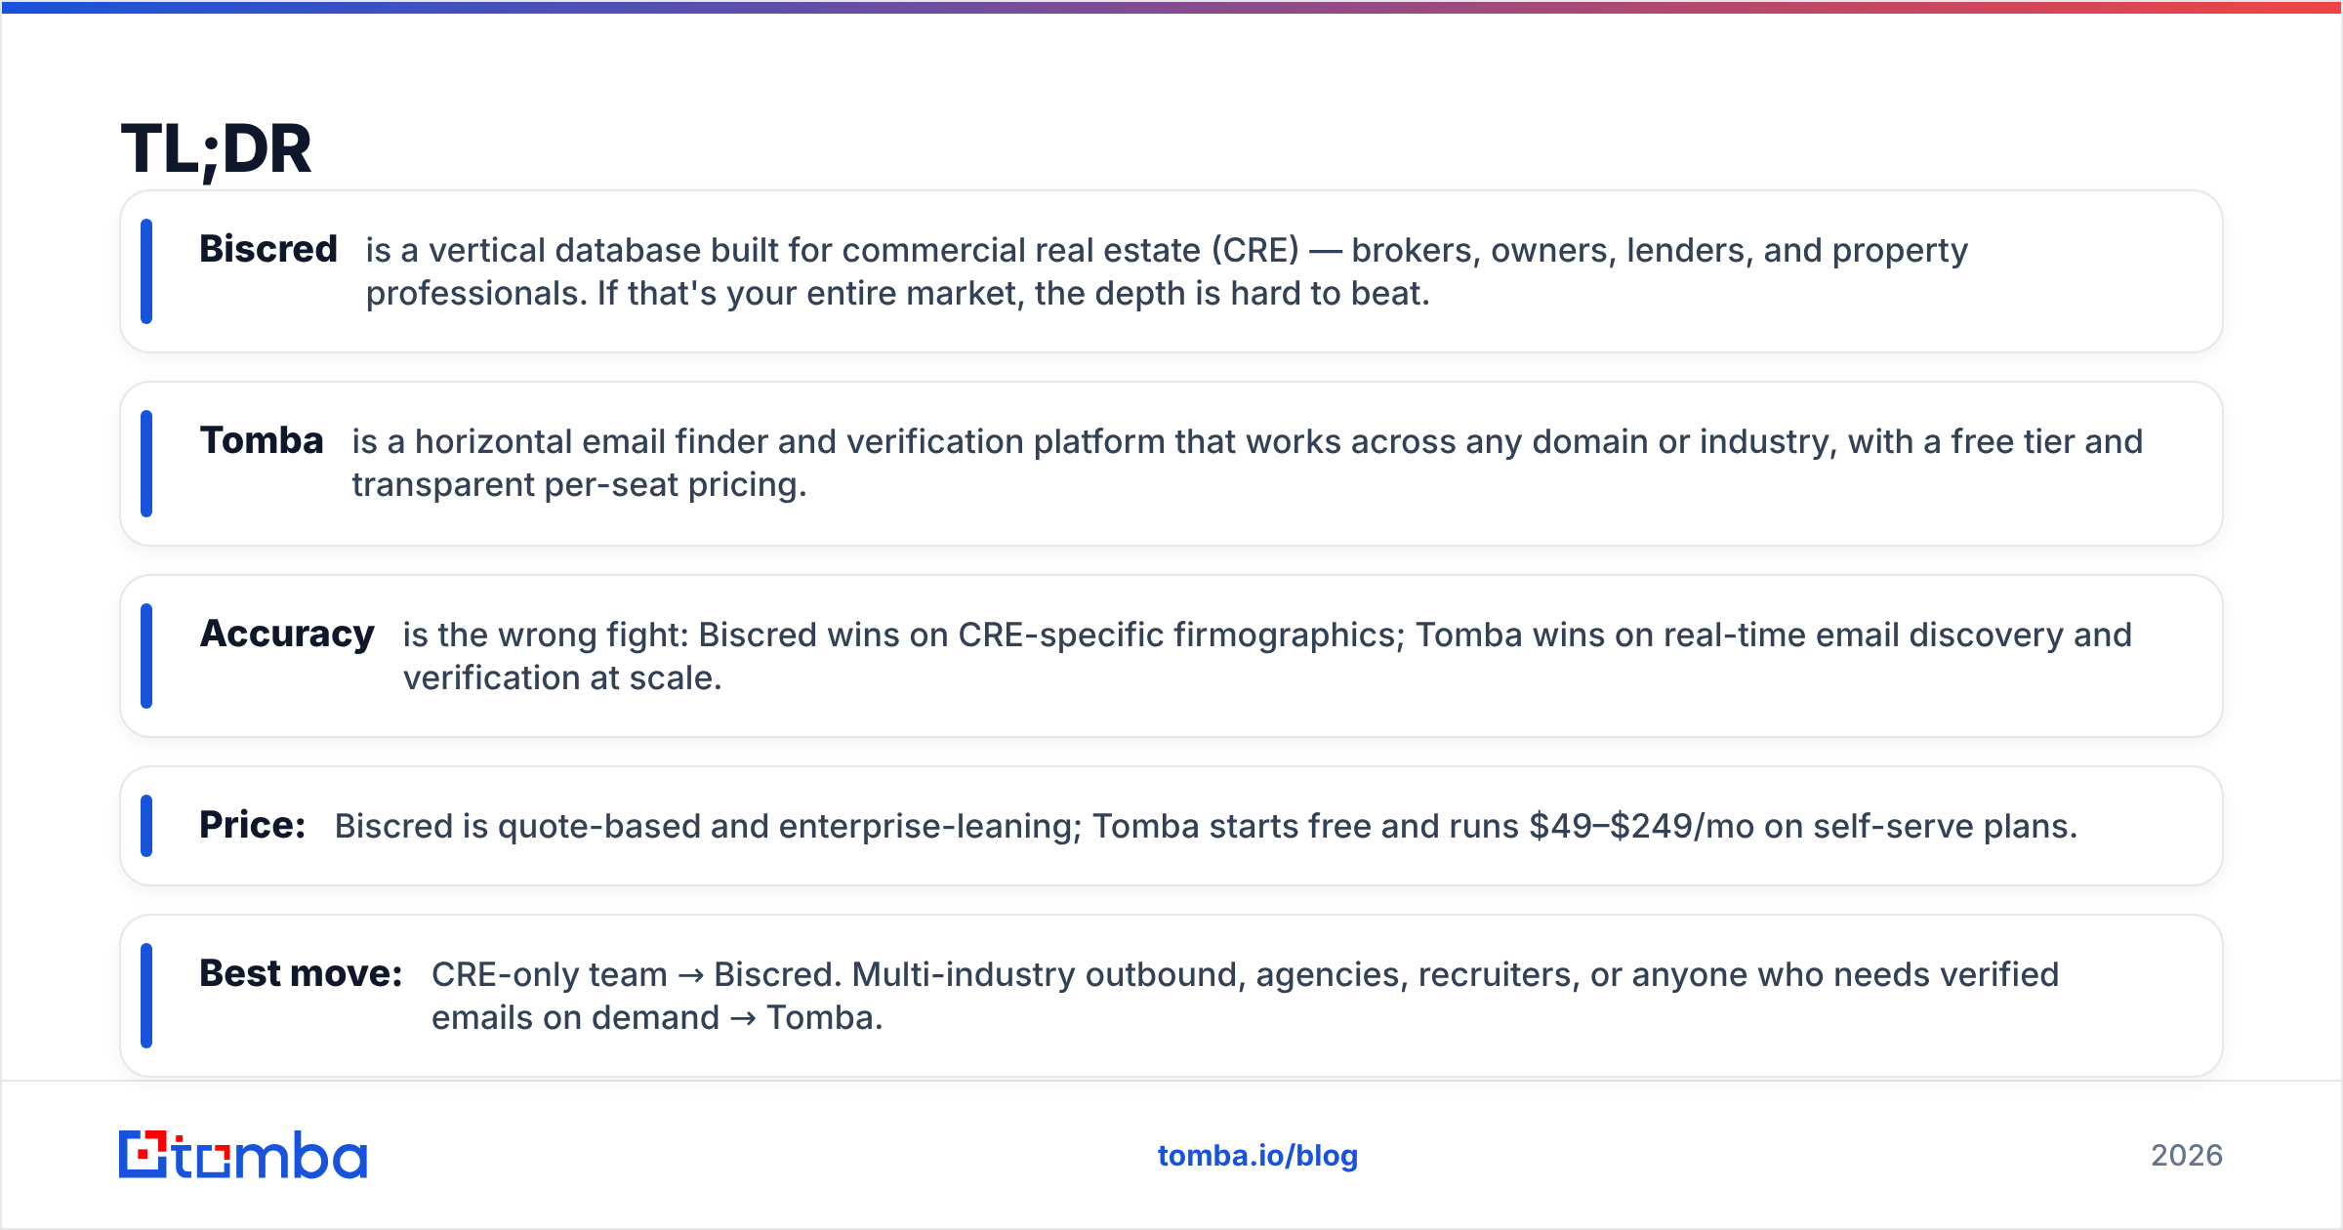This screenshot has width=2343, height=1230.
Task: Select the Accuracy summary card
Action: (1171, 656)
